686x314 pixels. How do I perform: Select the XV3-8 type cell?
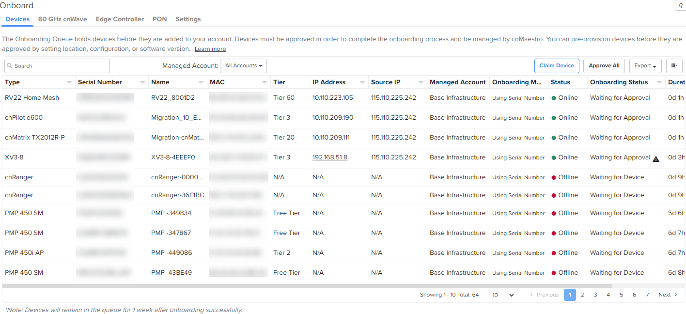[x=14, y=157]
